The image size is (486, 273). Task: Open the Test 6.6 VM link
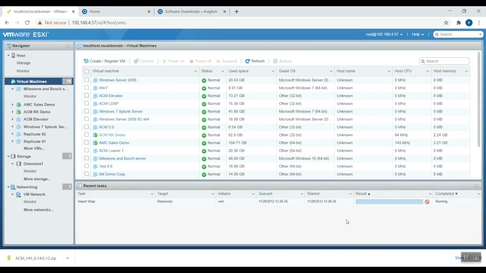coord(106,166)
